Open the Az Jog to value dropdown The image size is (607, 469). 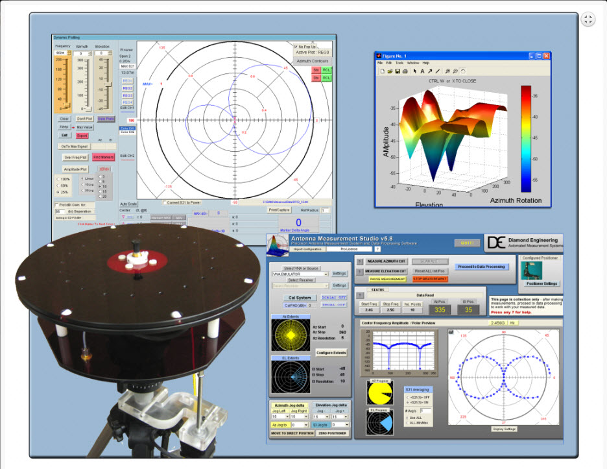305,425
